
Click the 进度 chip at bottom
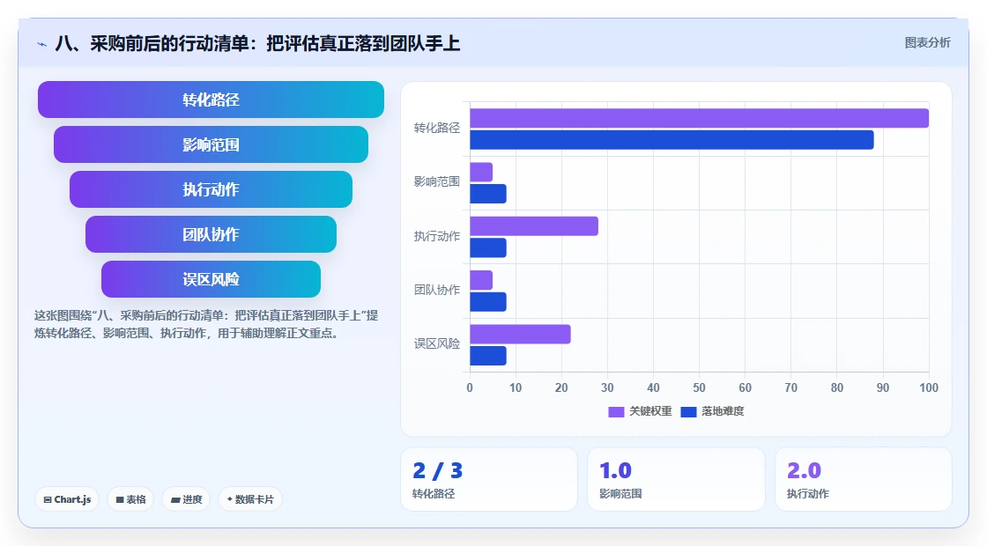click(186, 499)
